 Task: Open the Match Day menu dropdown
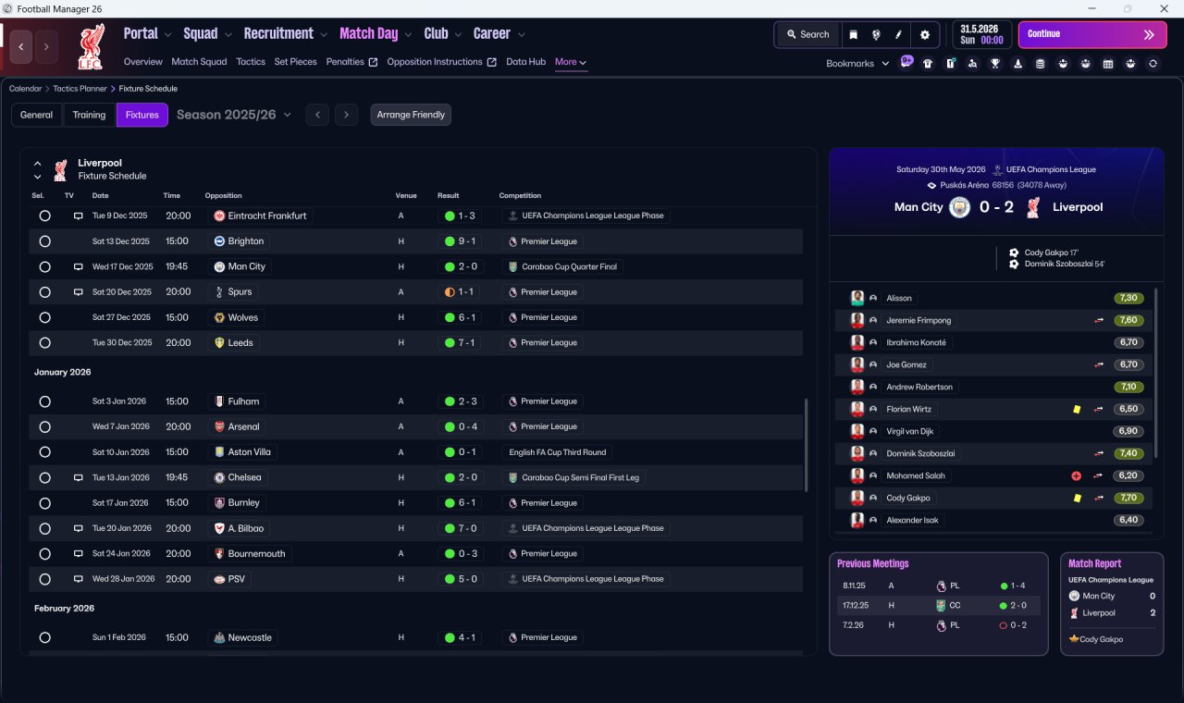pos(375,33)
